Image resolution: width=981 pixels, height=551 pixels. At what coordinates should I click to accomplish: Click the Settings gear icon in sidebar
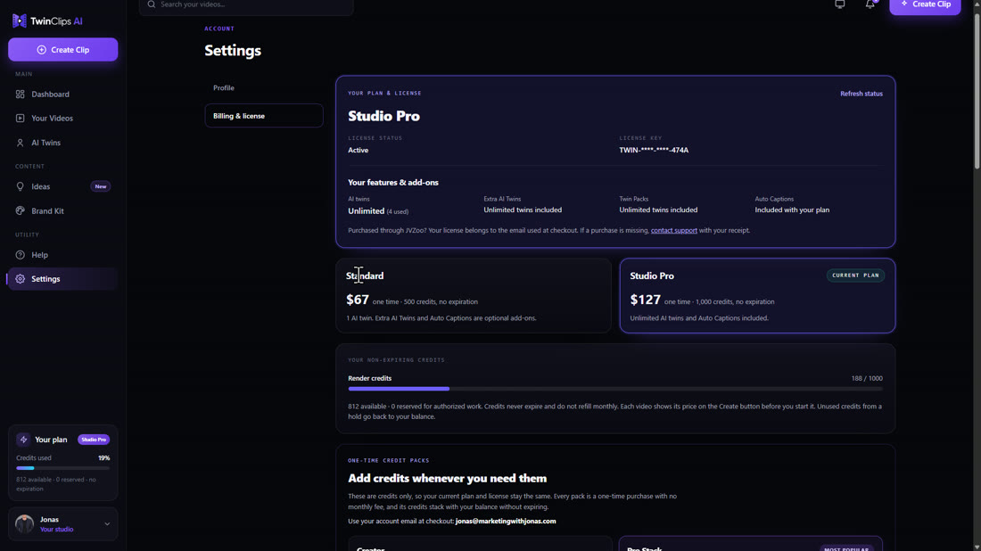[x=20, y=279]
